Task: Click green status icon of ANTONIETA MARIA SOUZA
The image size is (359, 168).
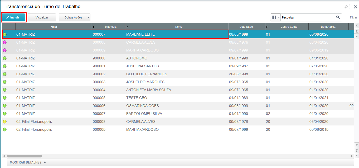Action: pos(4,90)
